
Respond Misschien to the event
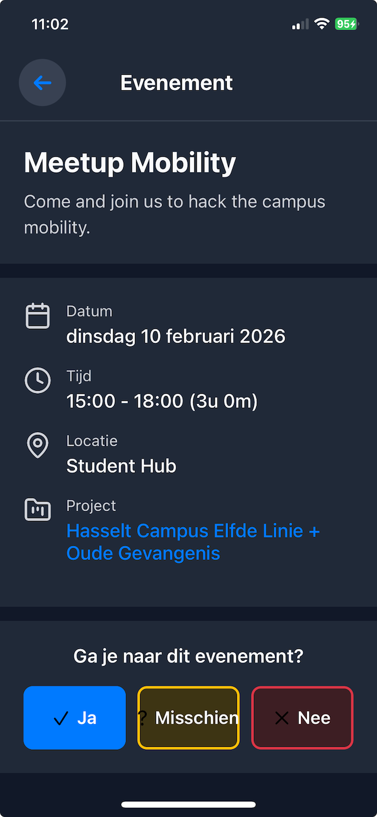[x=196, y=718]
